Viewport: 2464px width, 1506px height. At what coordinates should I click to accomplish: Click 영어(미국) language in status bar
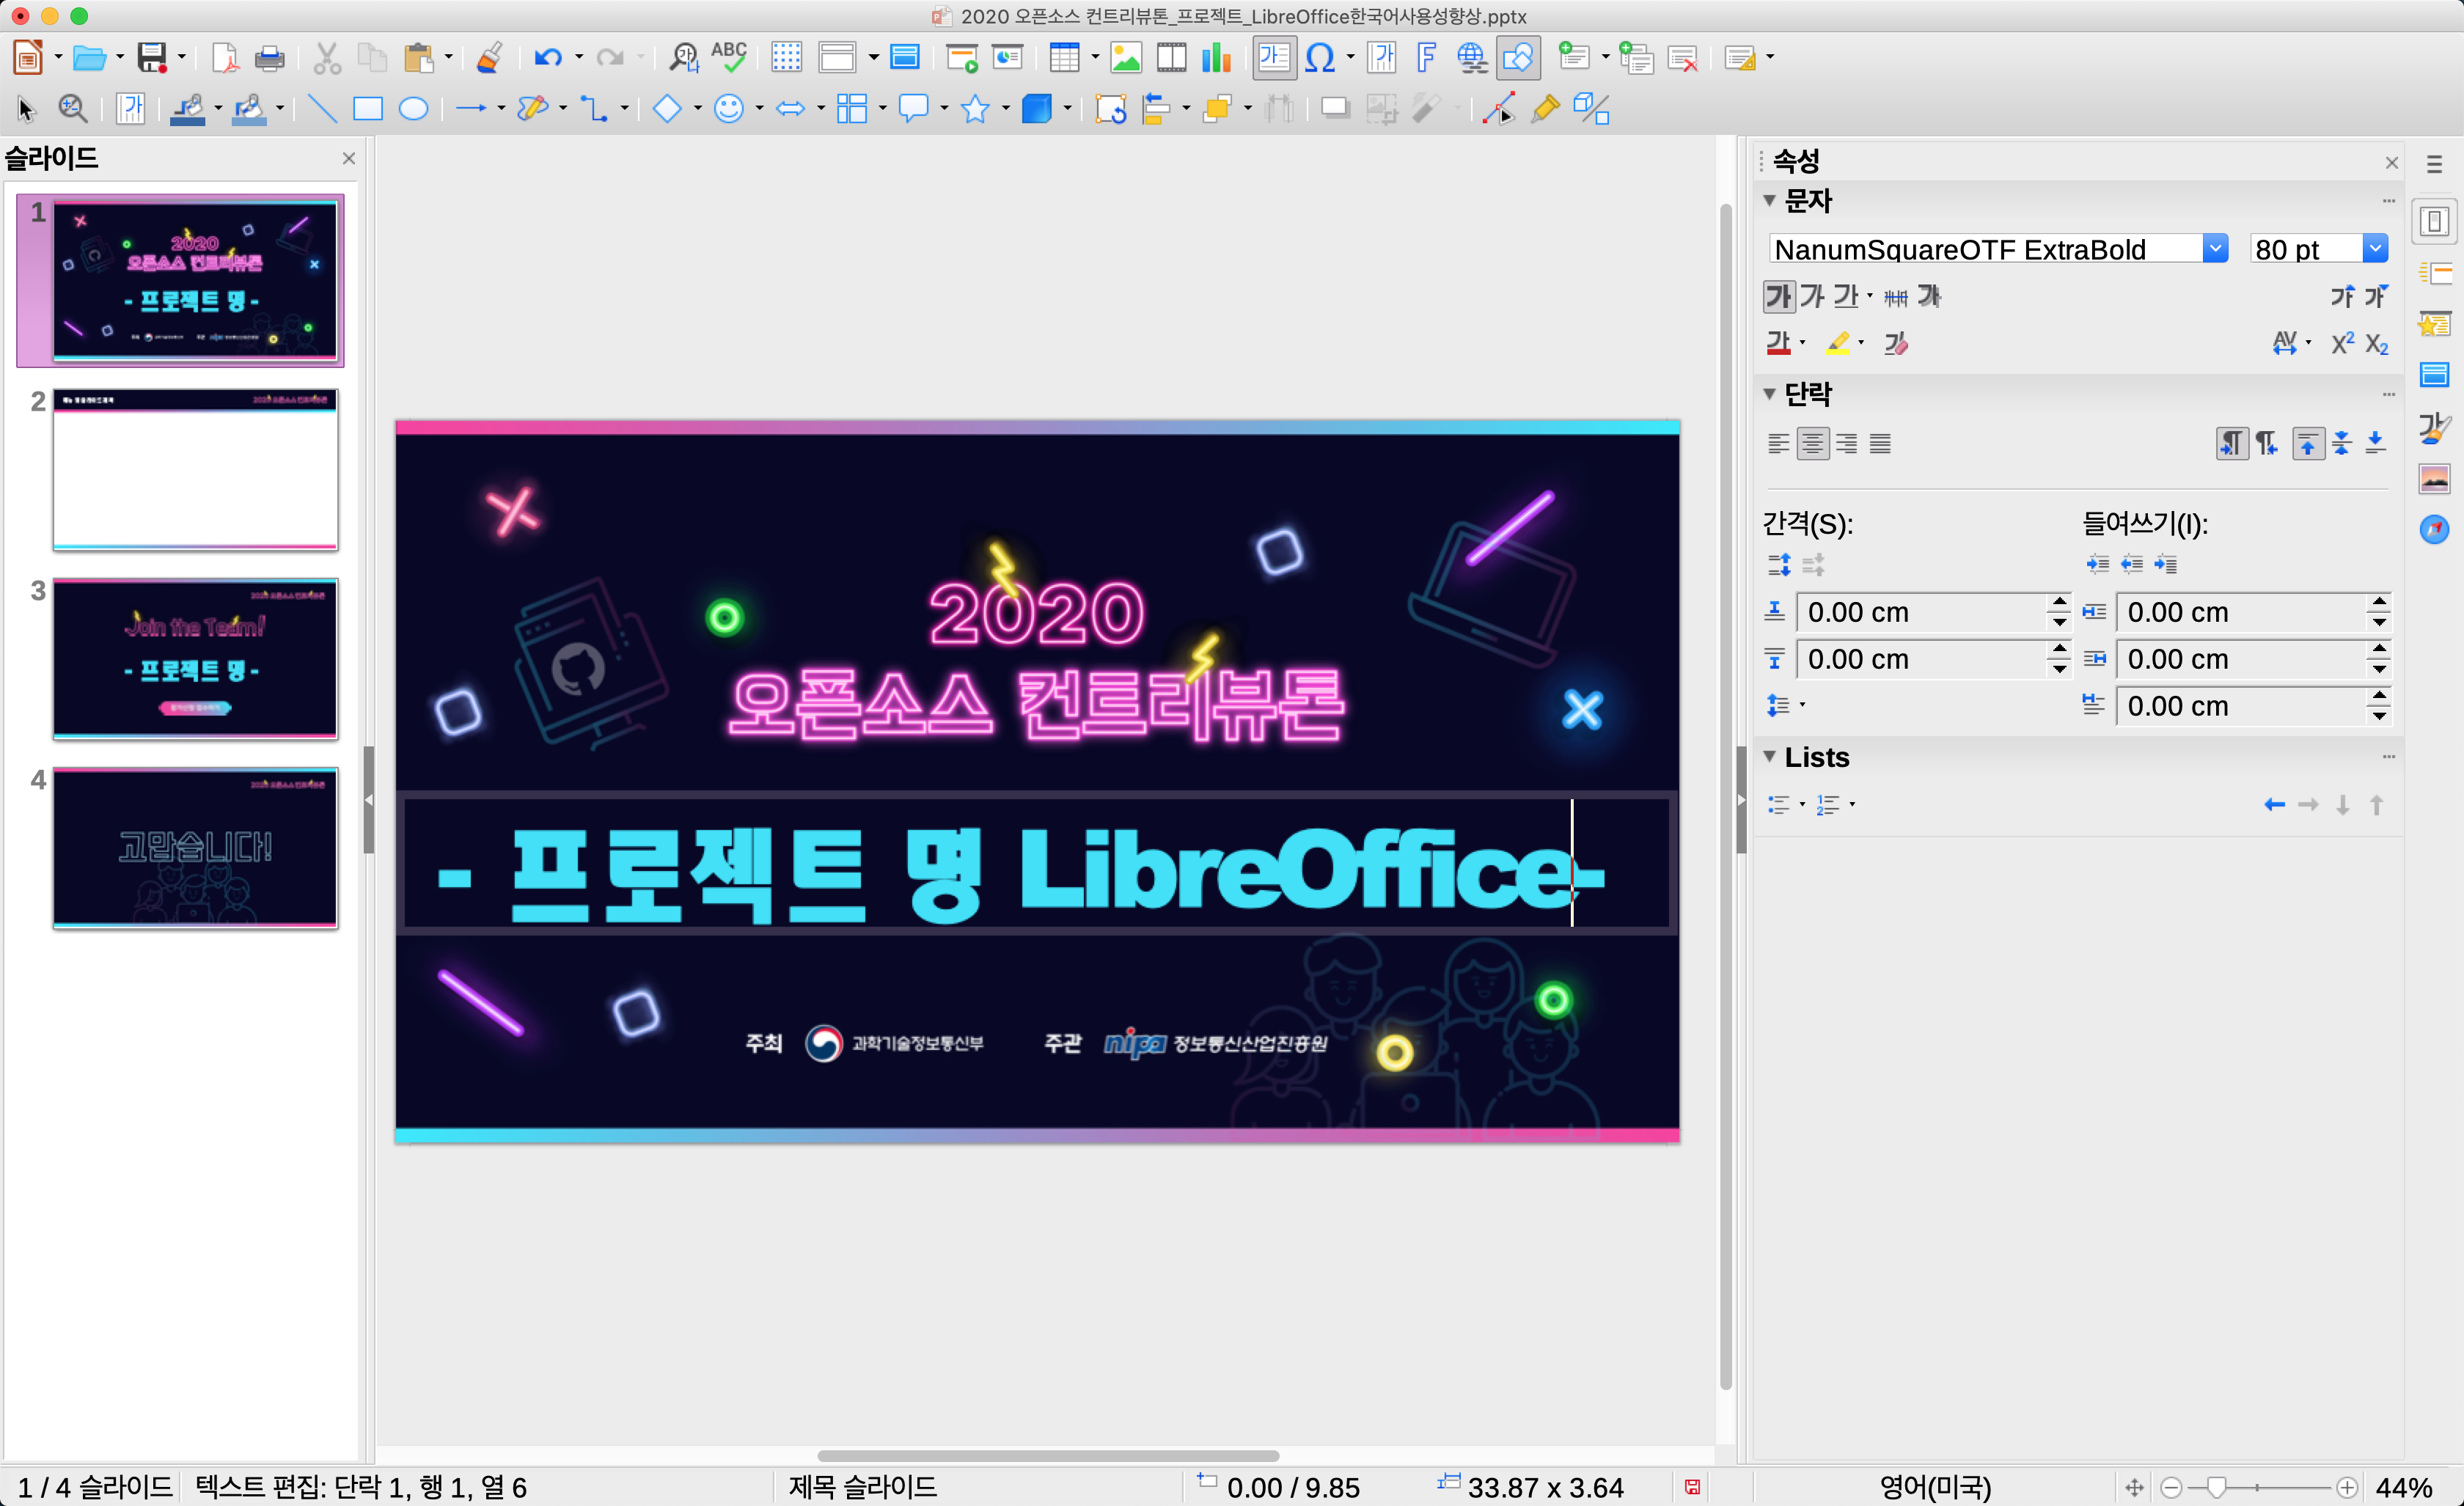pos(1935,1487)
